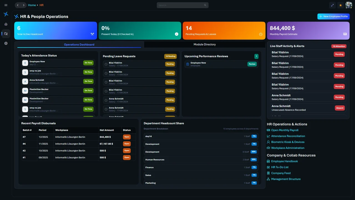The width and height of the screenshot is (355, 200).
Task: Click the banknote icon on Monthly Payroll Estimate card
Action: (345, 34)
